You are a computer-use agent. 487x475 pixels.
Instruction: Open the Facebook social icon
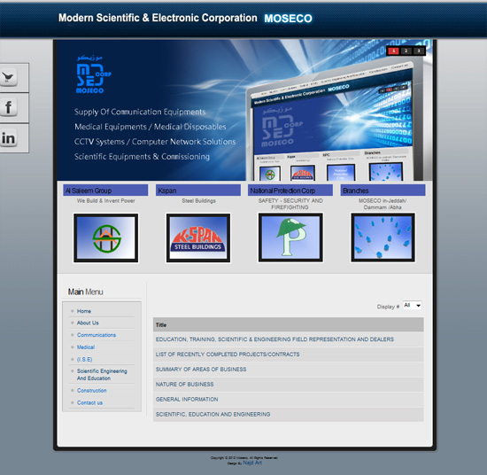9,107
